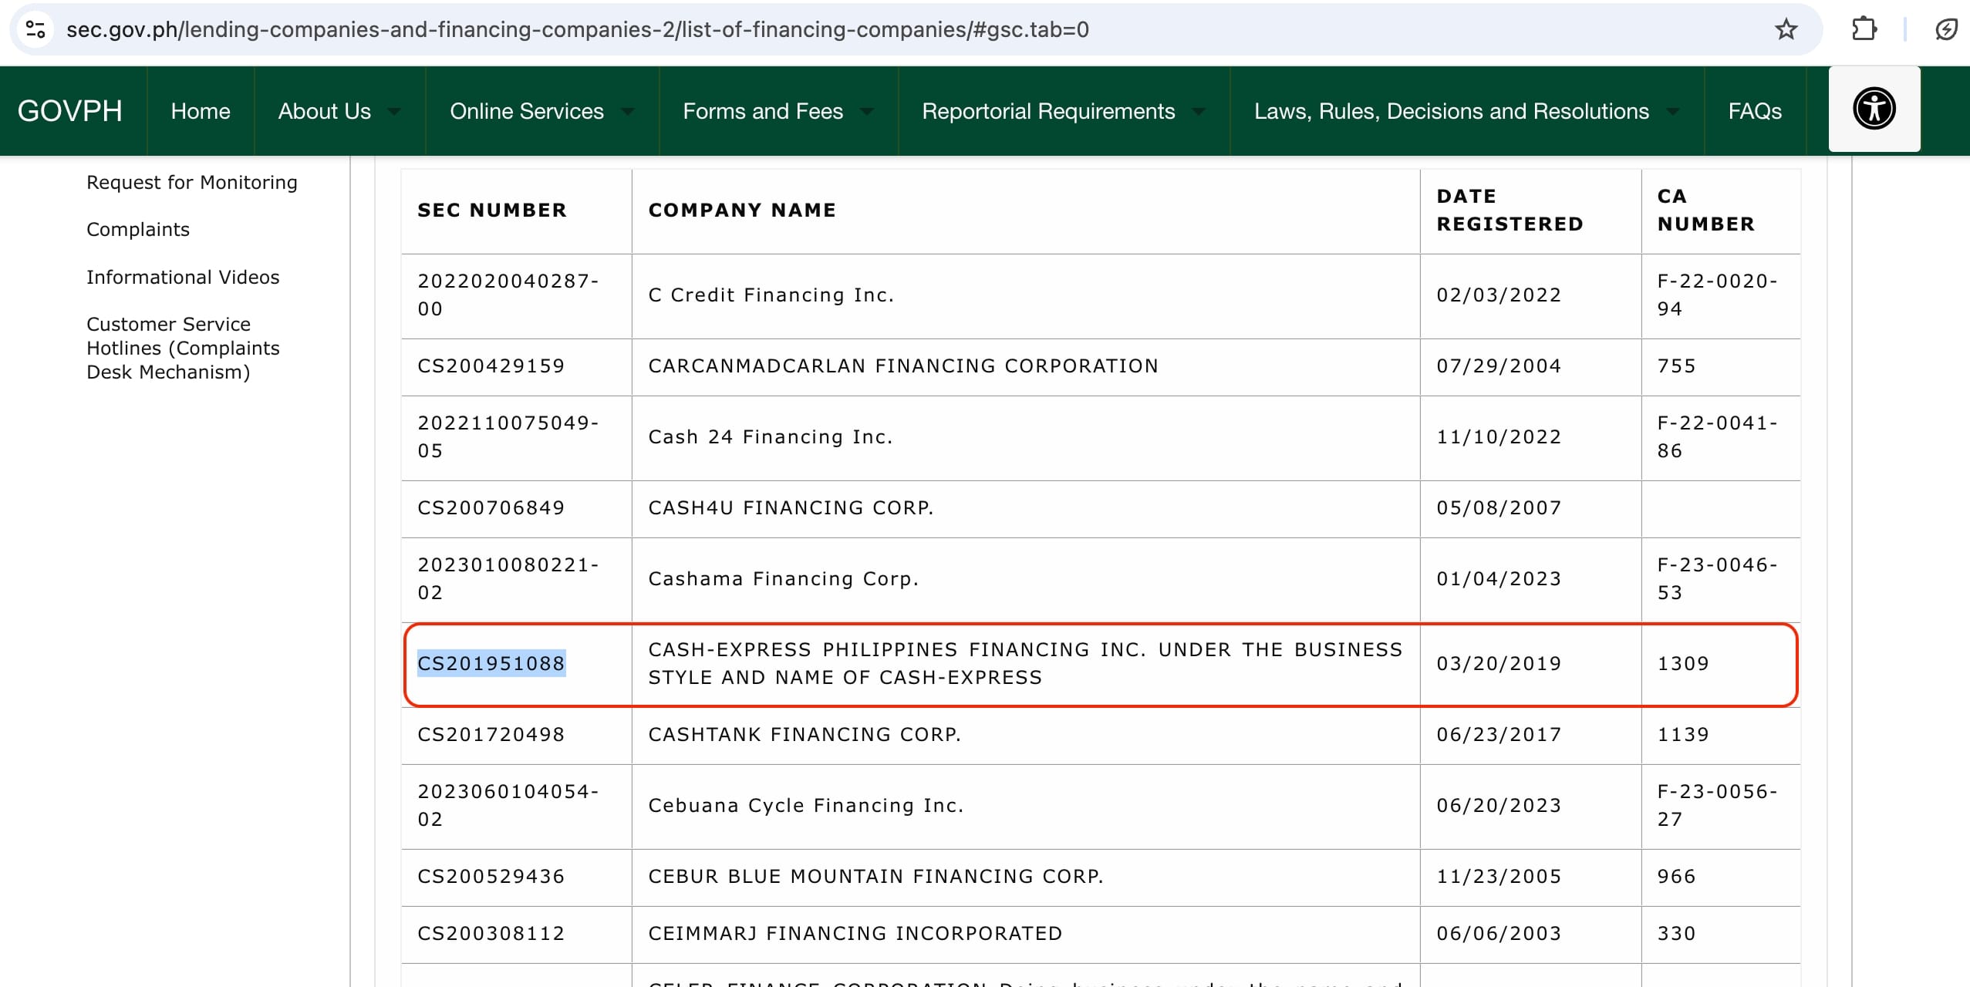Click the Complaints sidebar link
1970x987 pixels.
pyautogui.click(x=137, y=229)
